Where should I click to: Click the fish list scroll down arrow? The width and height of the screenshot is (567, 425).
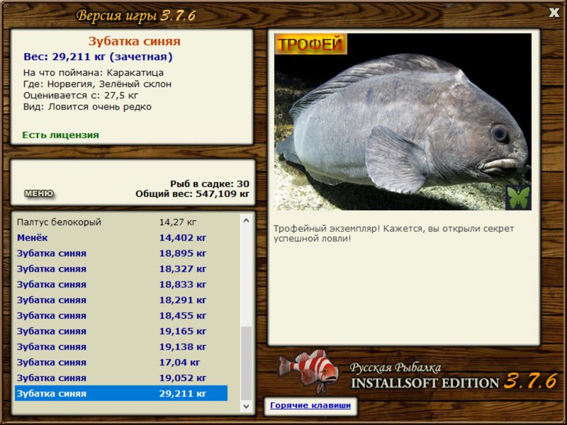click(x=246, y=406)
